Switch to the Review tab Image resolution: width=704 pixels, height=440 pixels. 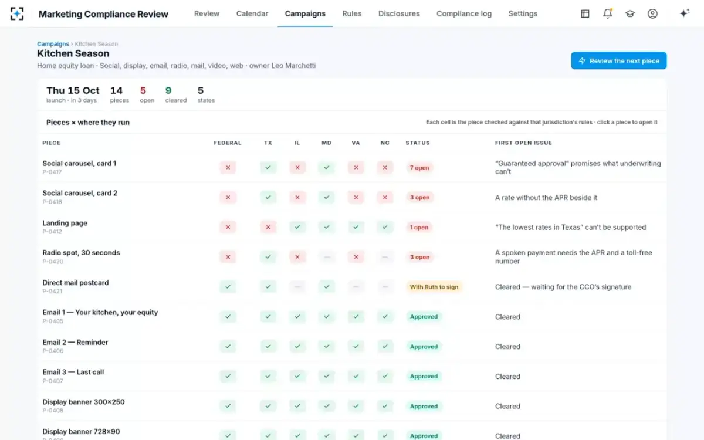click(207, 13)
